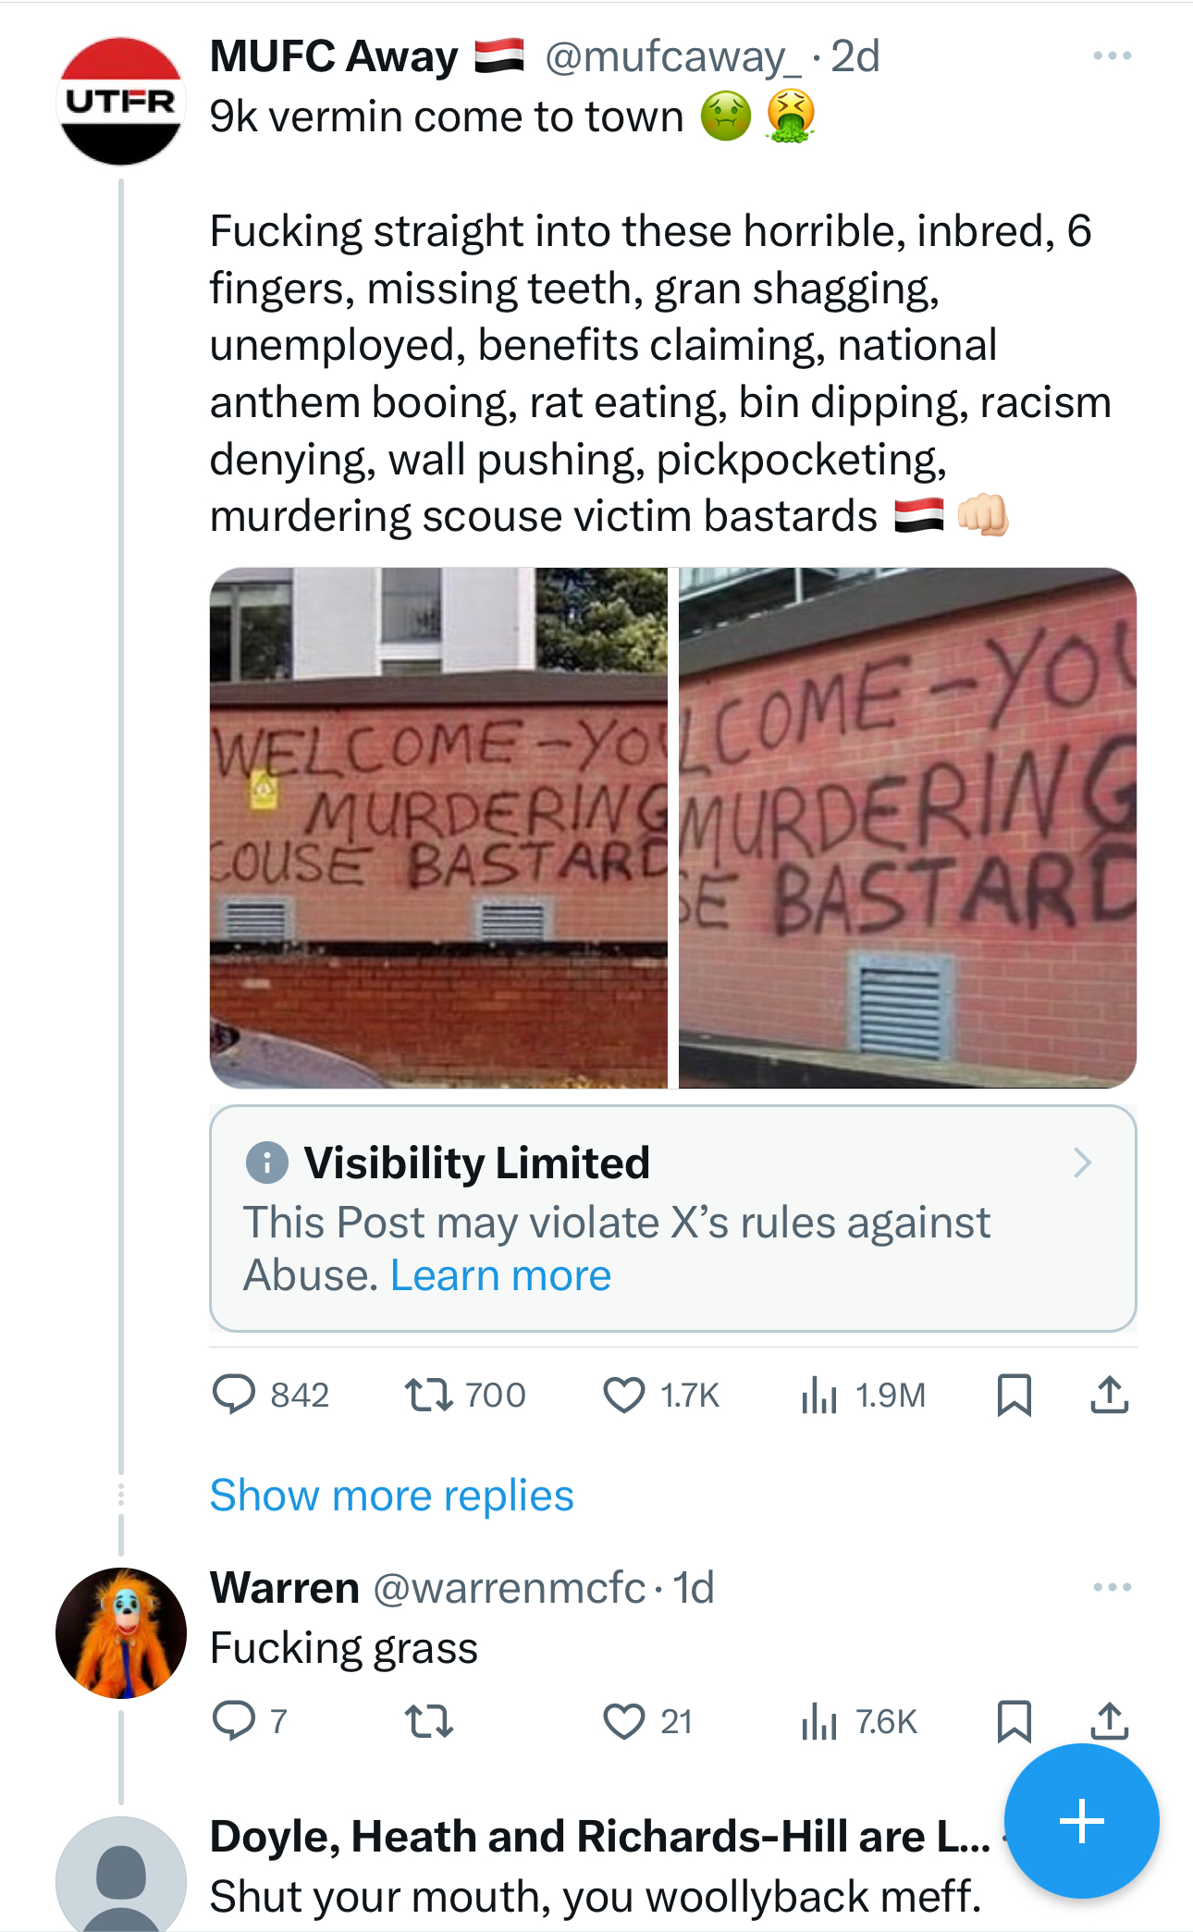Open the right graffiti close-up photo

pos(907,828)
